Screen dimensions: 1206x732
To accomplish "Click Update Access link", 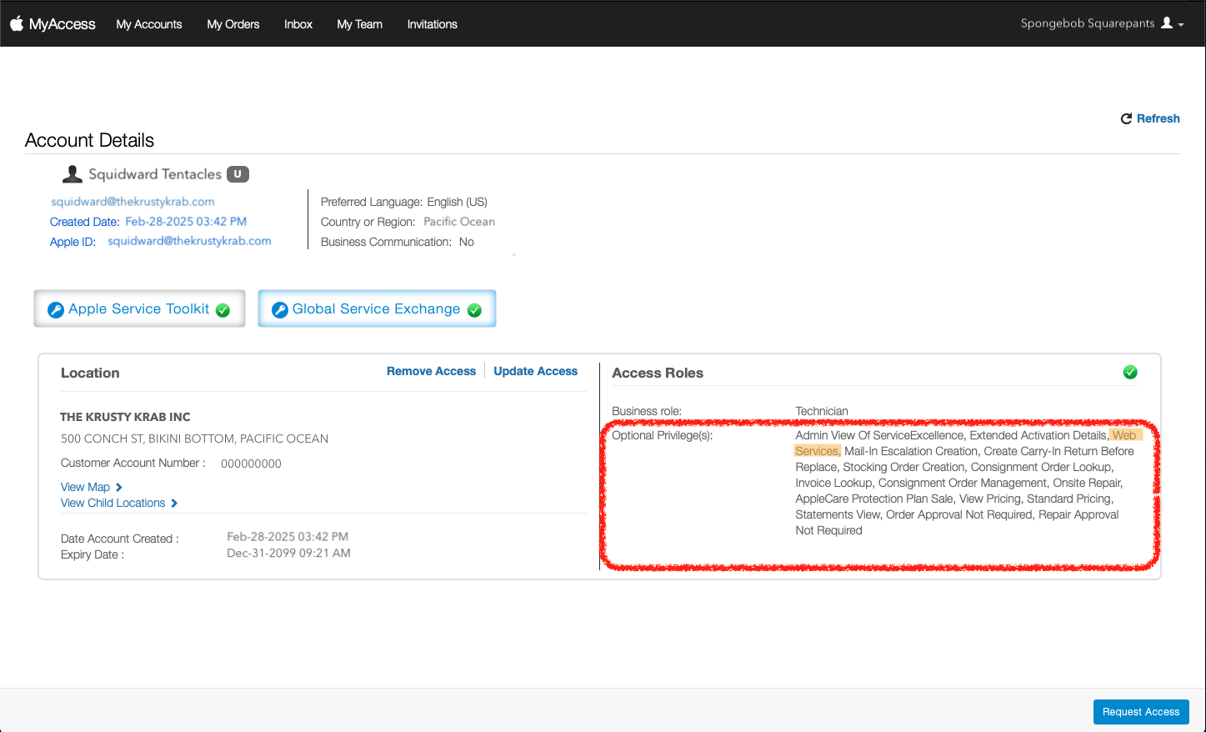I will 535,371.
